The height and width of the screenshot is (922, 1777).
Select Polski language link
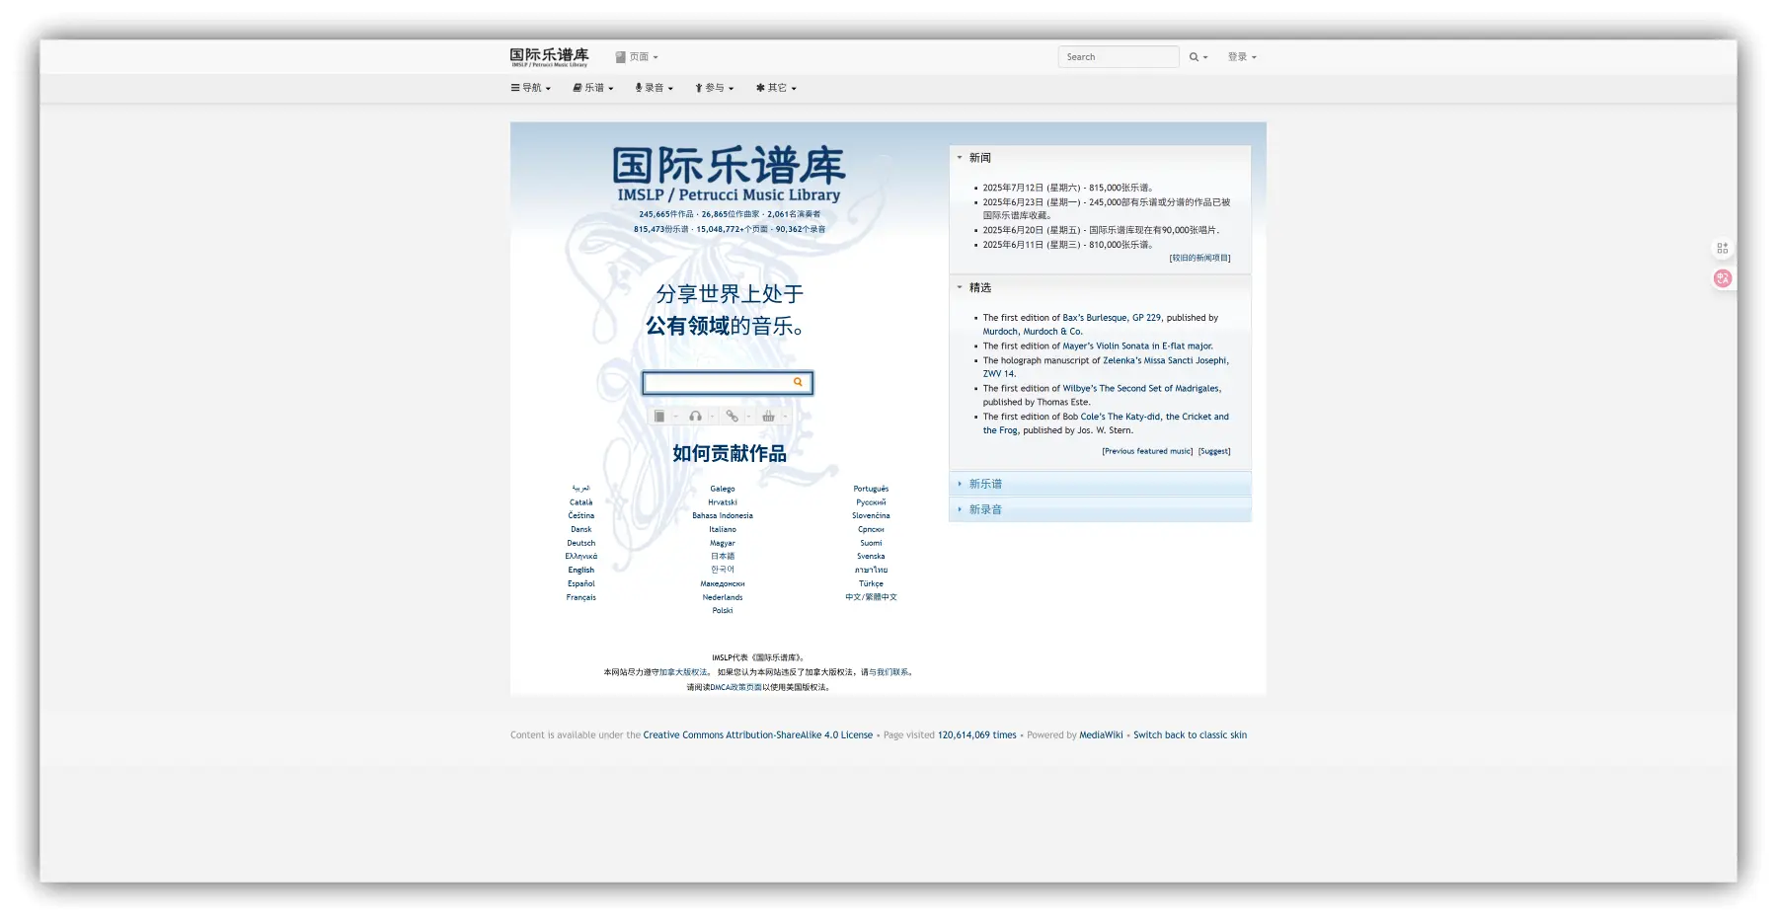(x=723, y=610)
